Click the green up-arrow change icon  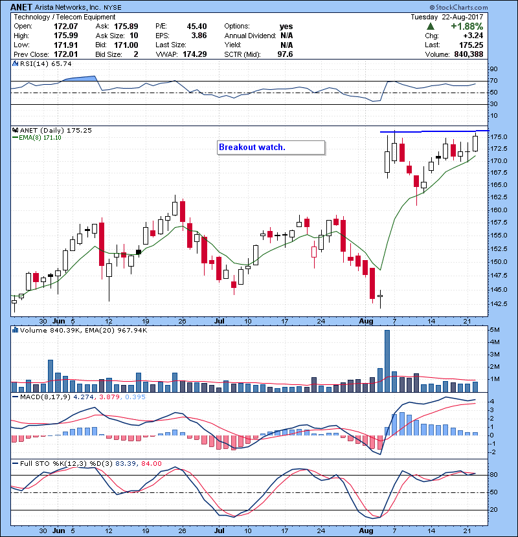click(431, 27)
